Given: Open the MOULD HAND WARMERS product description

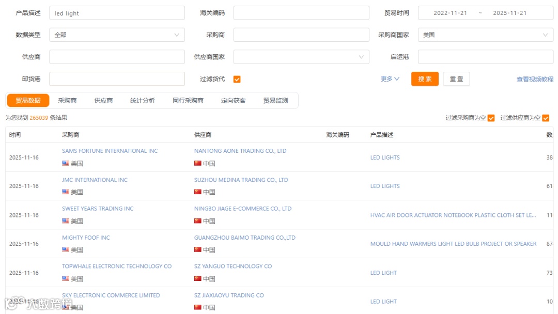Looking at the screenshot, I should (454, 244).
